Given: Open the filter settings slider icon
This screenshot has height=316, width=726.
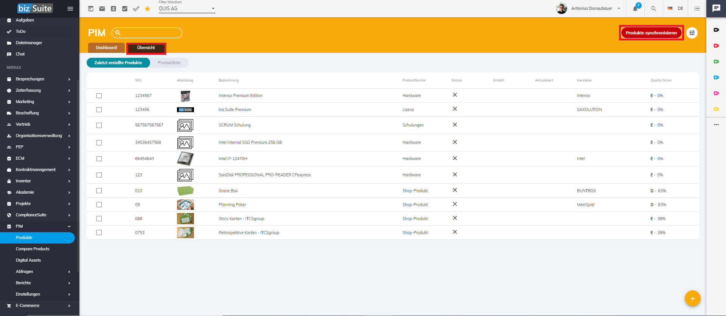Looking at the screenshot, I should (x=692, y=33).
